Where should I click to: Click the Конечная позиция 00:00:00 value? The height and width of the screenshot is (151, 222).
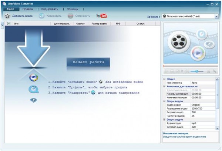coord(203,97)
